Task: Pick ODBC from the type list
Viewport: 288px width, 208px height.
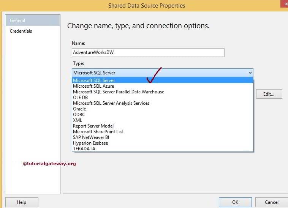Action: coord(162,115)
